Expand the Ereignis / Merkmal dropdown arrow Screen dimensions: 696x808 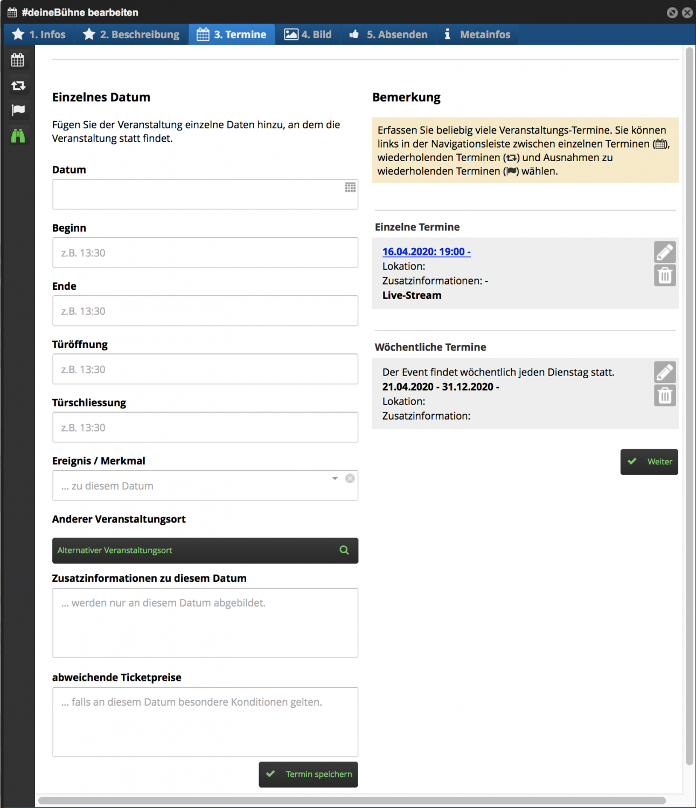335,478
